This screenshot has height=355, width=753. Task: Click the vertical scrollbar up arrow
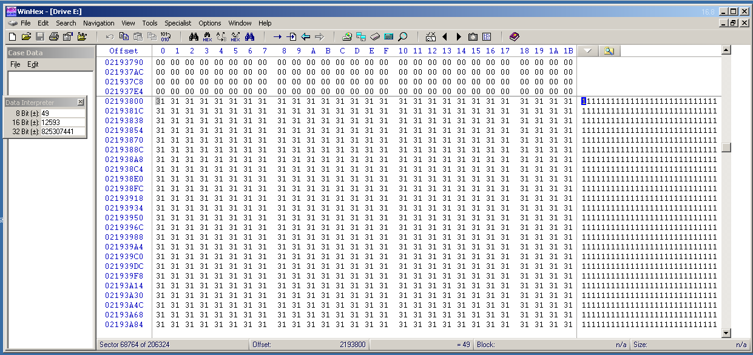coord(726,51)
